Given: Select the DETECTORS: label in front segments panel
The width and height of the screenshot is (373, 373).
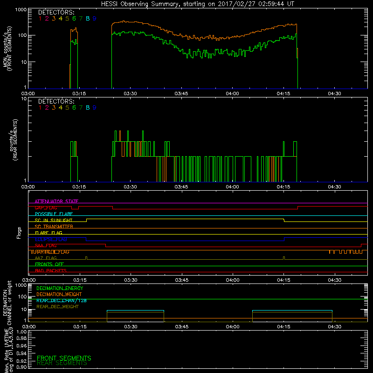Looking at the screenshot, I should [56, 12].
